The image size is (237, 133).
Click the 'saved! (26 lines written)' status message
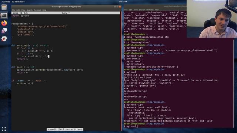[x=65, y=129]
